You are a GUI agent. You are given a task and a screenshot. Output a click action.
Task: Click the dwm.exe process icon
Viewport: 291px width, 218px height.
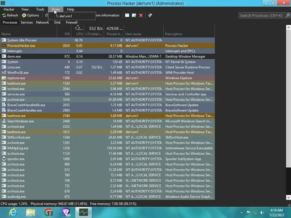[4, 56]
